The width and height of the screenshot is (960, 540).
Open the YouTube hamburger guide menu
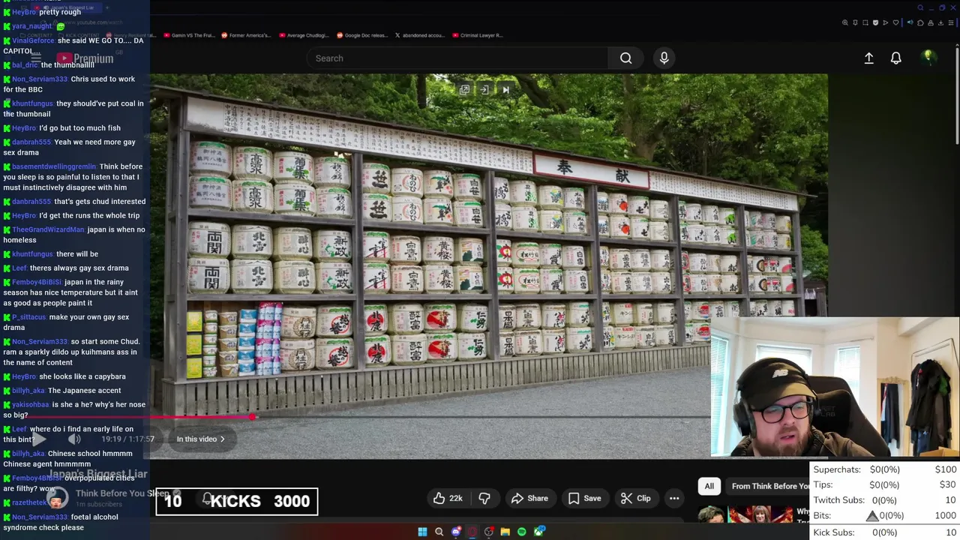click(x=36, y=58)
